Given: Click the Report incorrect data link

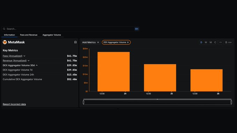Looking at the screenshot, I should click(x=14, y=104).
